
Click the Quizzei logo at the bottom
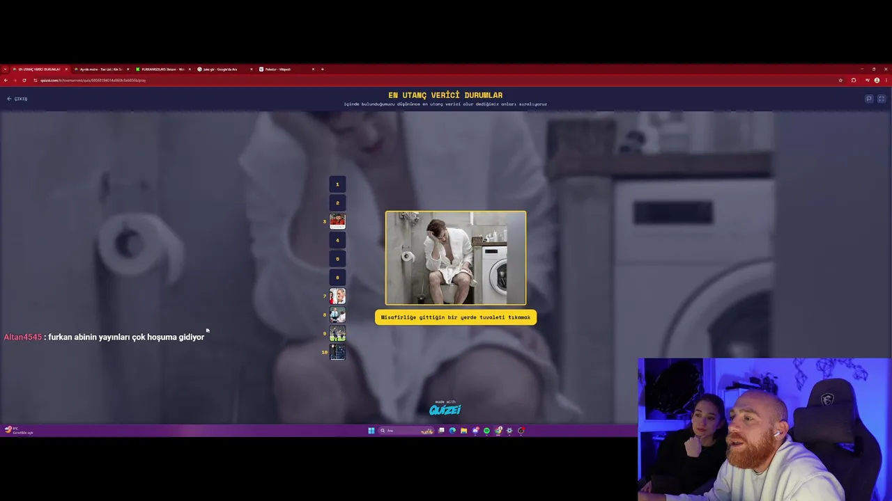[445, 408]
